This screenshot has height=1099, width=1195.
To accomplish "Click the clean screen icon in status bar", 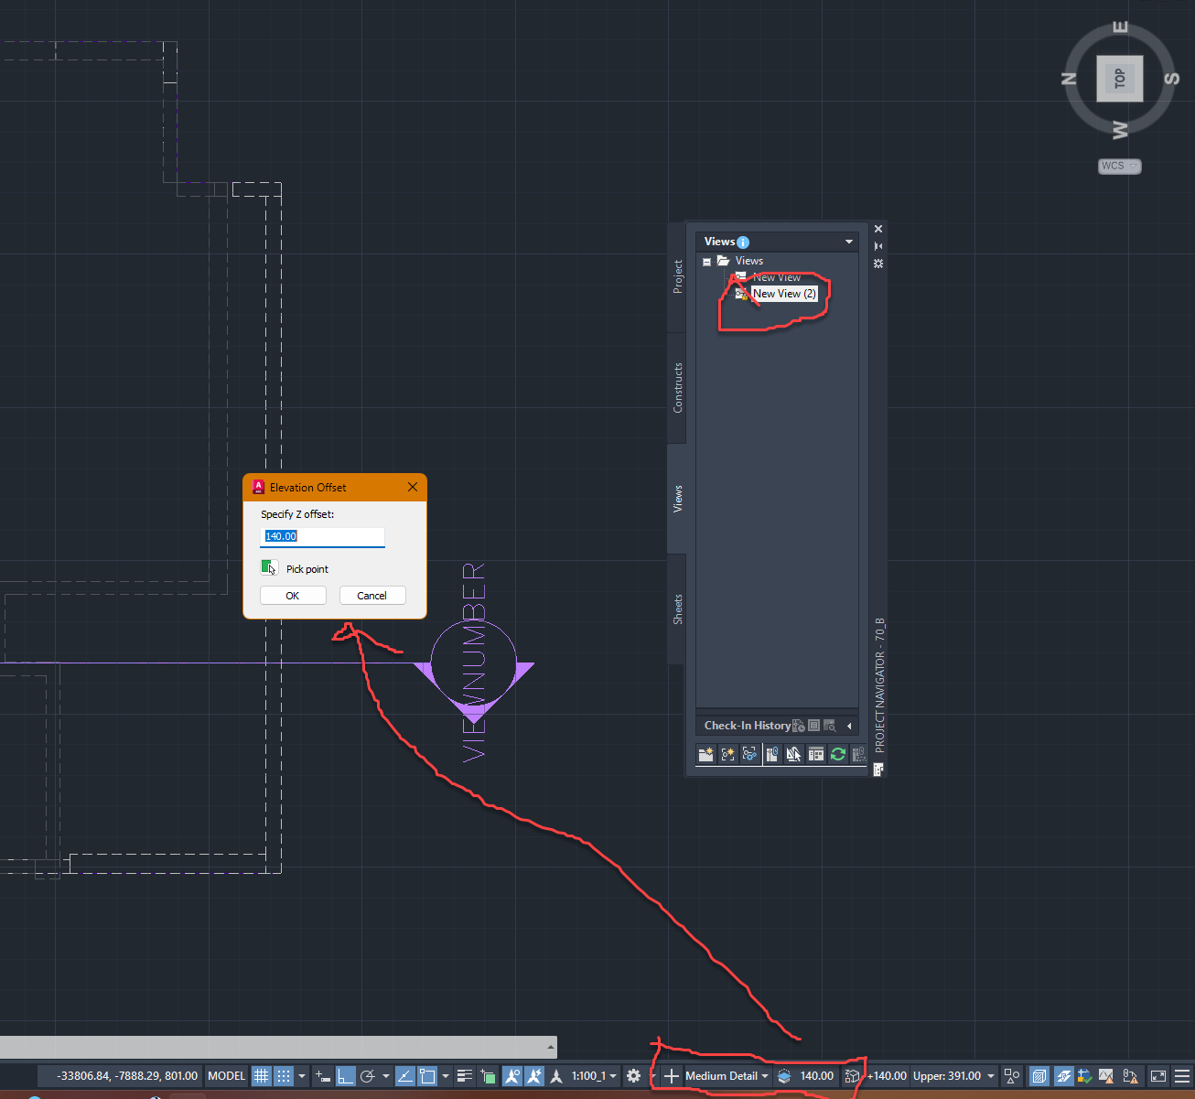I will 1159,1076.
